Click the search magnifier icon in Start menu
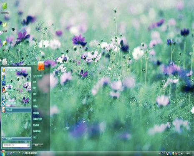 [x=28, y=145]
